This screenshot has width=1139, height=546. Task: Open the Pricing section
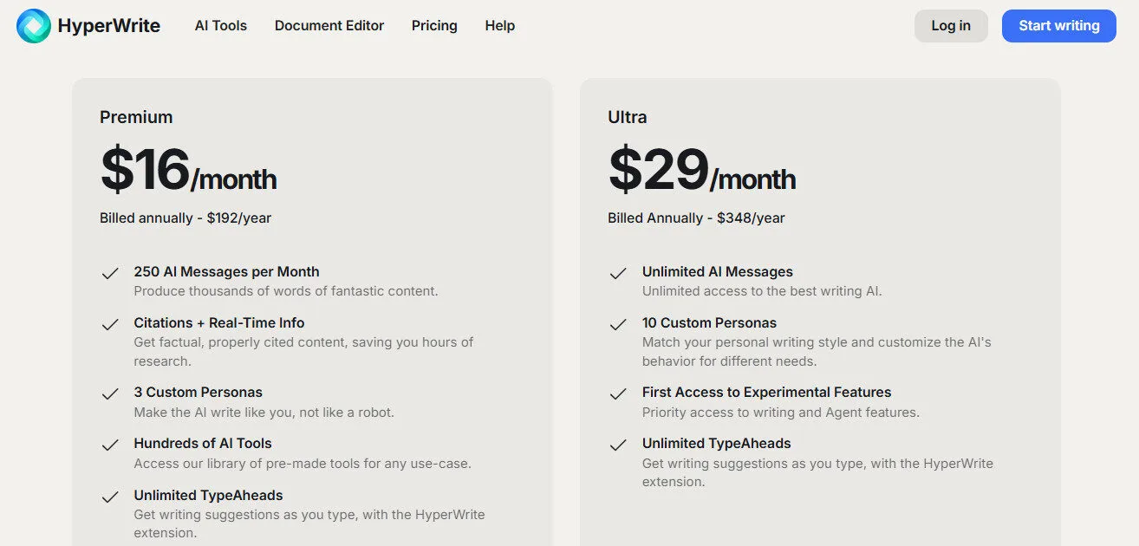point(434,26)
